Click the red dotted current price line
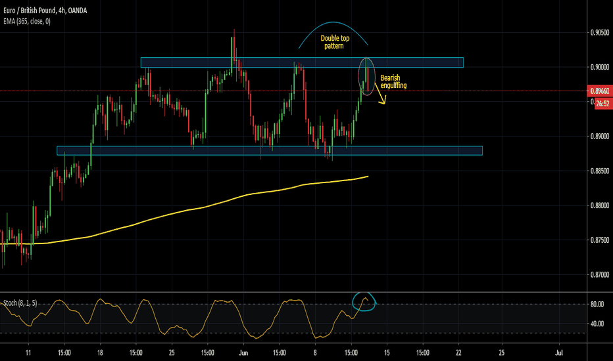613x361 pixels. coord(293,91)
